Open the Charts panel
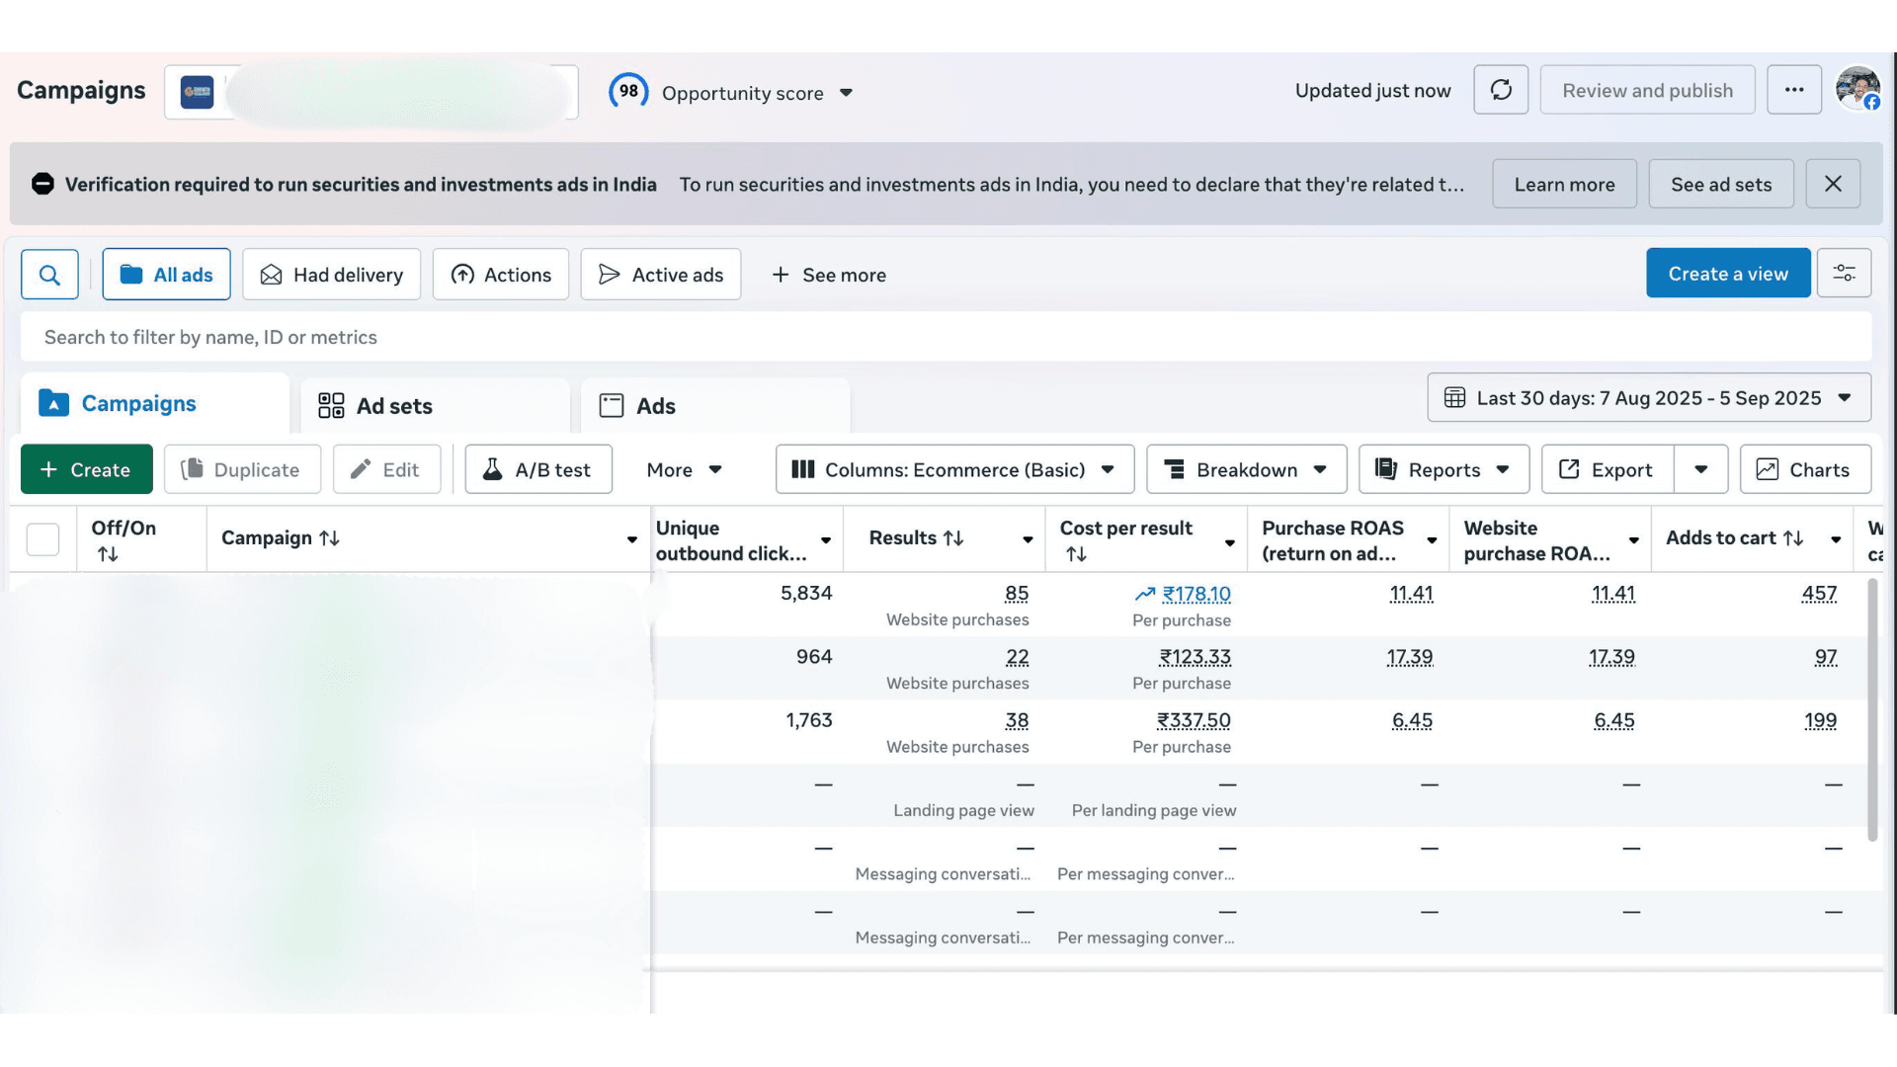Screen dimensions: 1897x1067 [1805, 469]
